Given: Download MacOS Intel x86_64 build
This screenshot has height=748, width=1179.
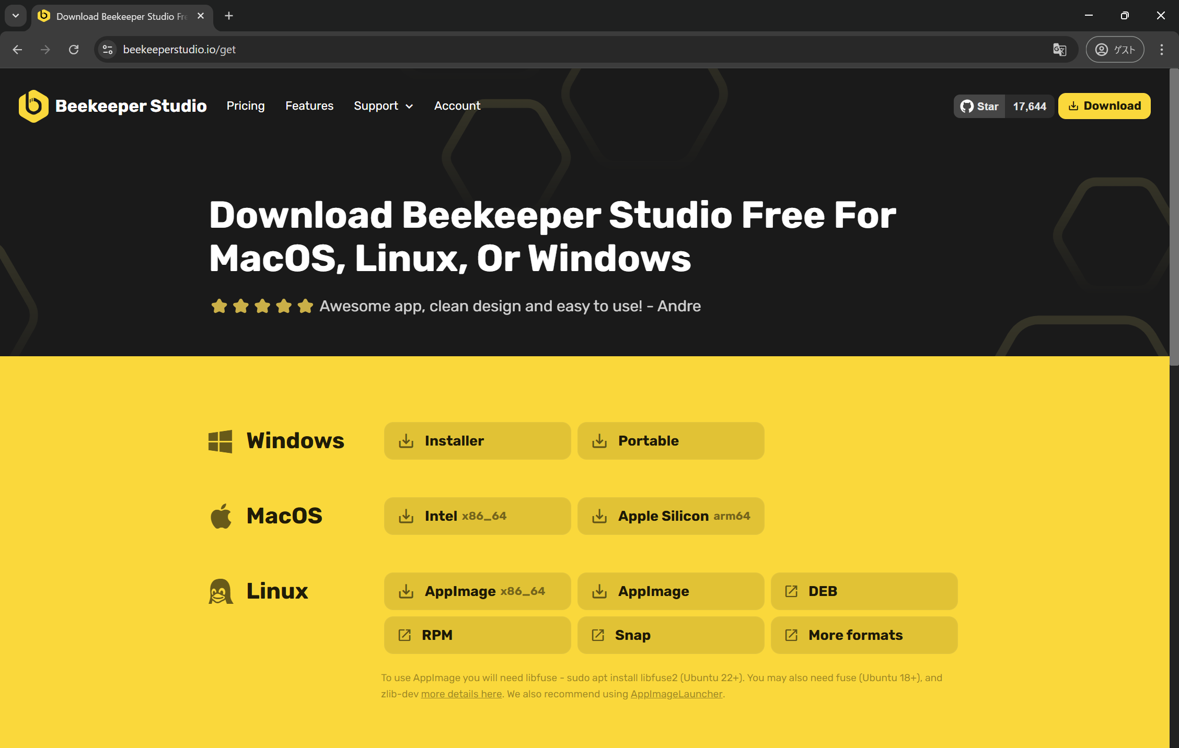Looking at the screenshot, I should coord(478,516).
